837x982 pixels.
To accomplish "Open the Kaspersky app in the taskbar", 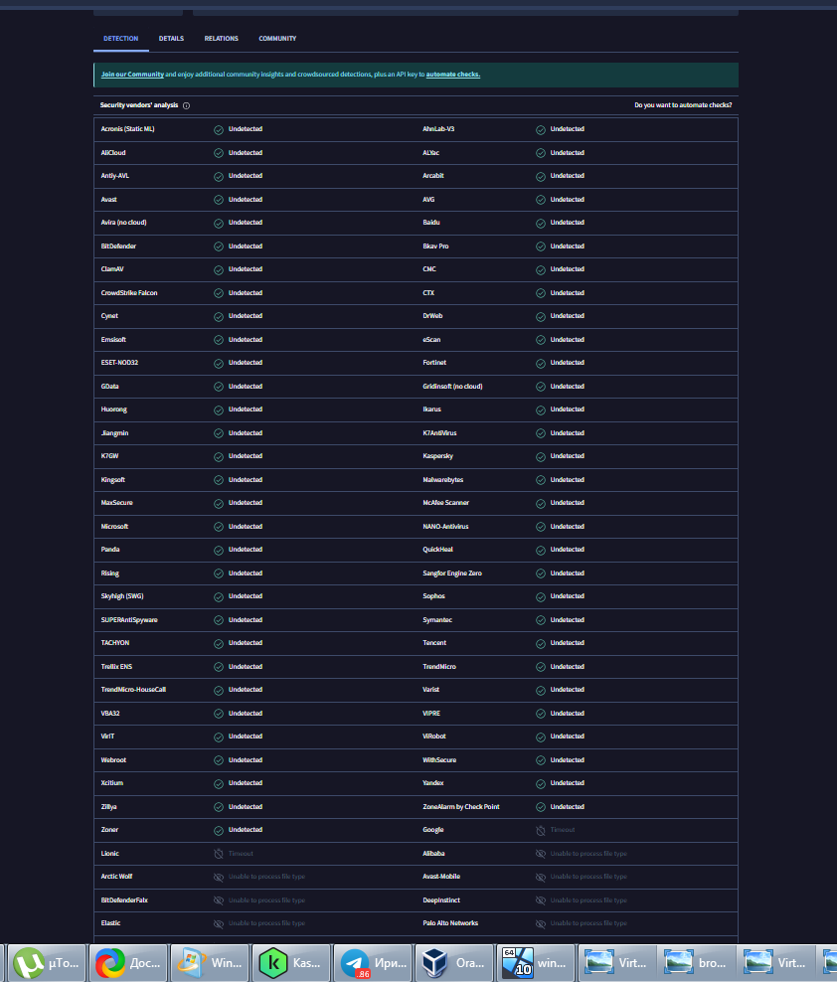I will click(x=291, y=962).
